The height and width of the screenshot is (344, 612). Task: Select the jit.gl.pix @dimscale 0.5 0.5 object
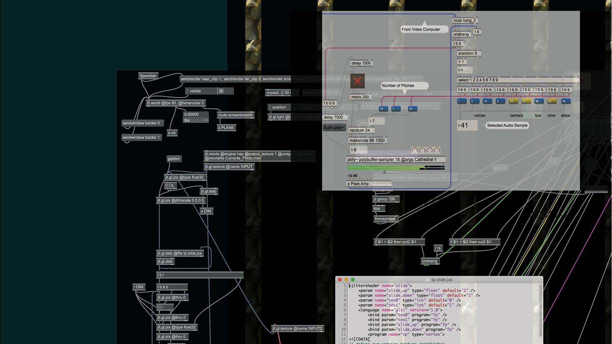point(181,201)
